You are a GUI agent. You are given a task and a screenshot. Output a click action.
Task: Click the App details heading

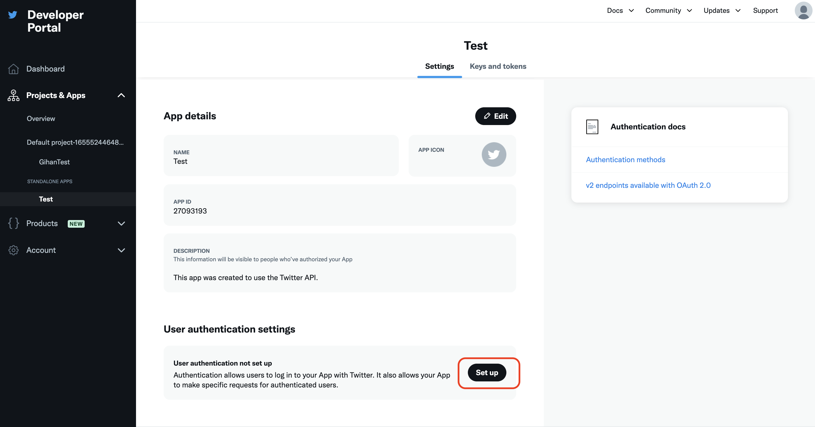tap(190, 116)
